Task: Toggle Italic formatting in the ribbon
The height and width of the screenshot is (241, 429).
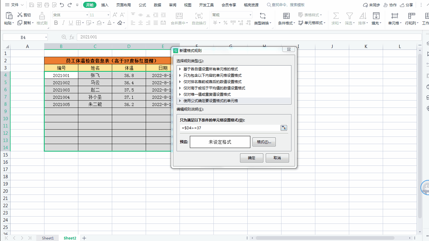Action: point(63,23)
